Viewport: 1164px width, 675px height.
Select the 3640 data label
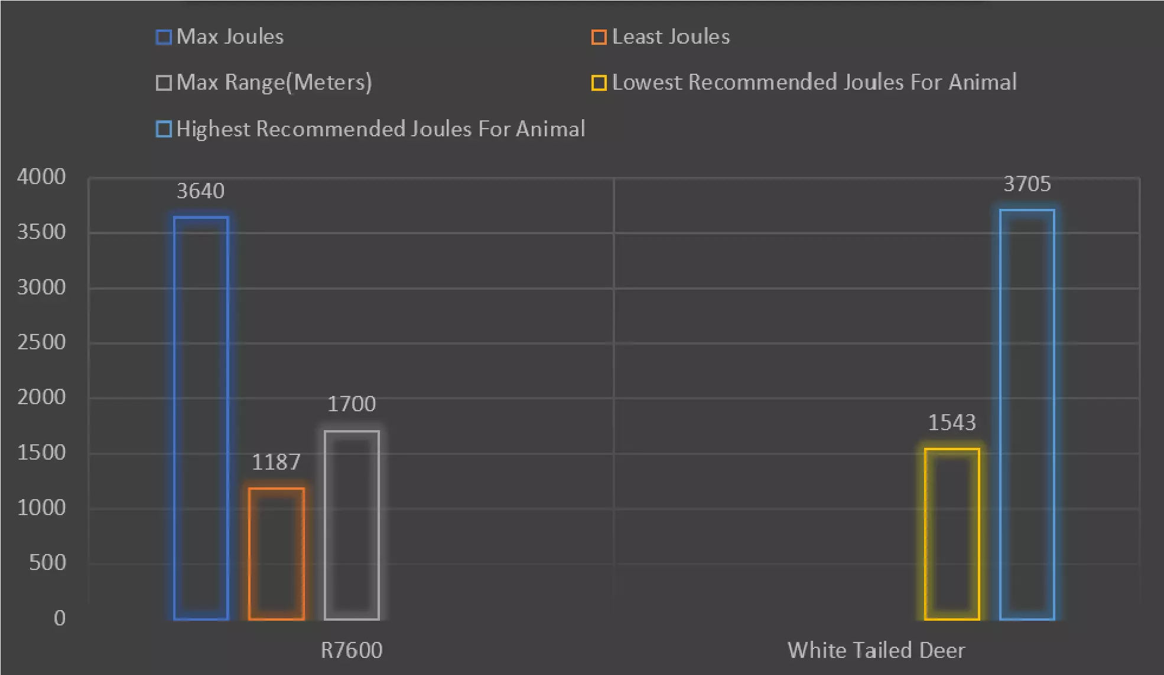click(201, 191)
